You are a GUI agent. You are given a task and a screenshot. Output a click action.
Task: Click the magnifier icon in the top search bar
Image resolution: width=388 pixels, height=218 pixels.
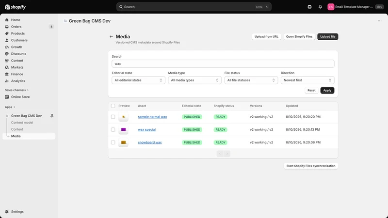121,7
